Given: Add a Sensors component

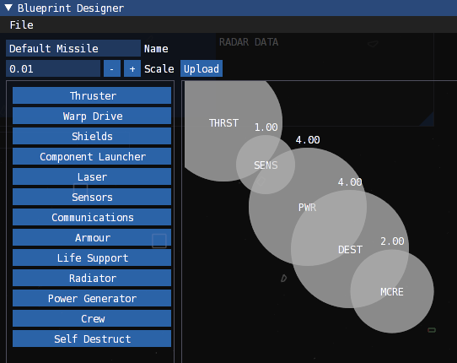Looking at the screenshot, I should click(x=92, y=197).
